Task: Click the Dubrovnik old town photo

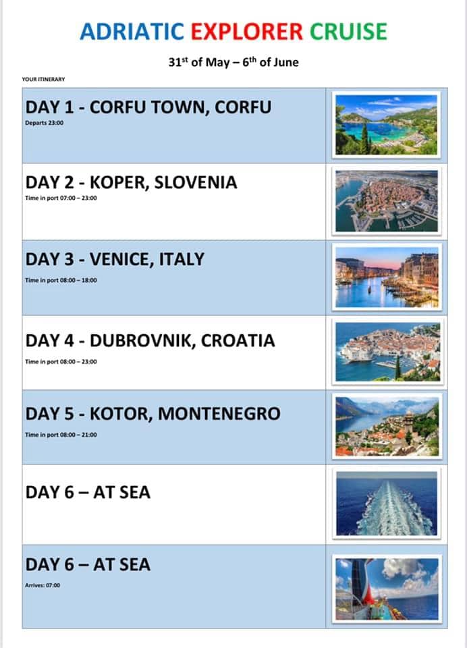Action: pyautogui.click(x=387, y=352)
